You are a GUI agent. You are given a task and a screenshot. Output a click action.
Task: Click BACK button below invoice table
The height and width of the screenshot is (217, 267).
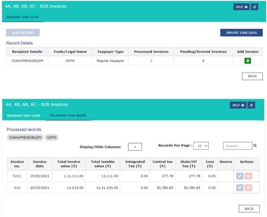tap(249, 208)
